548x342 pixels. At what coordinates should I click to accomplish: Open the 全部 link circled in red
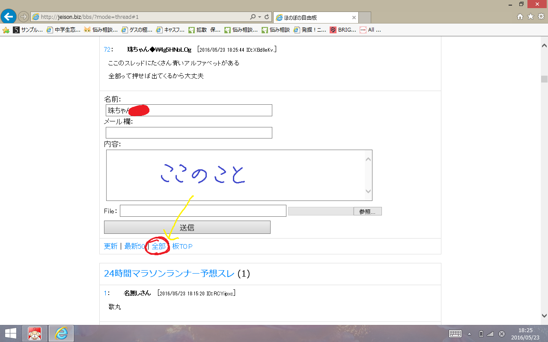tap(158, 246)
